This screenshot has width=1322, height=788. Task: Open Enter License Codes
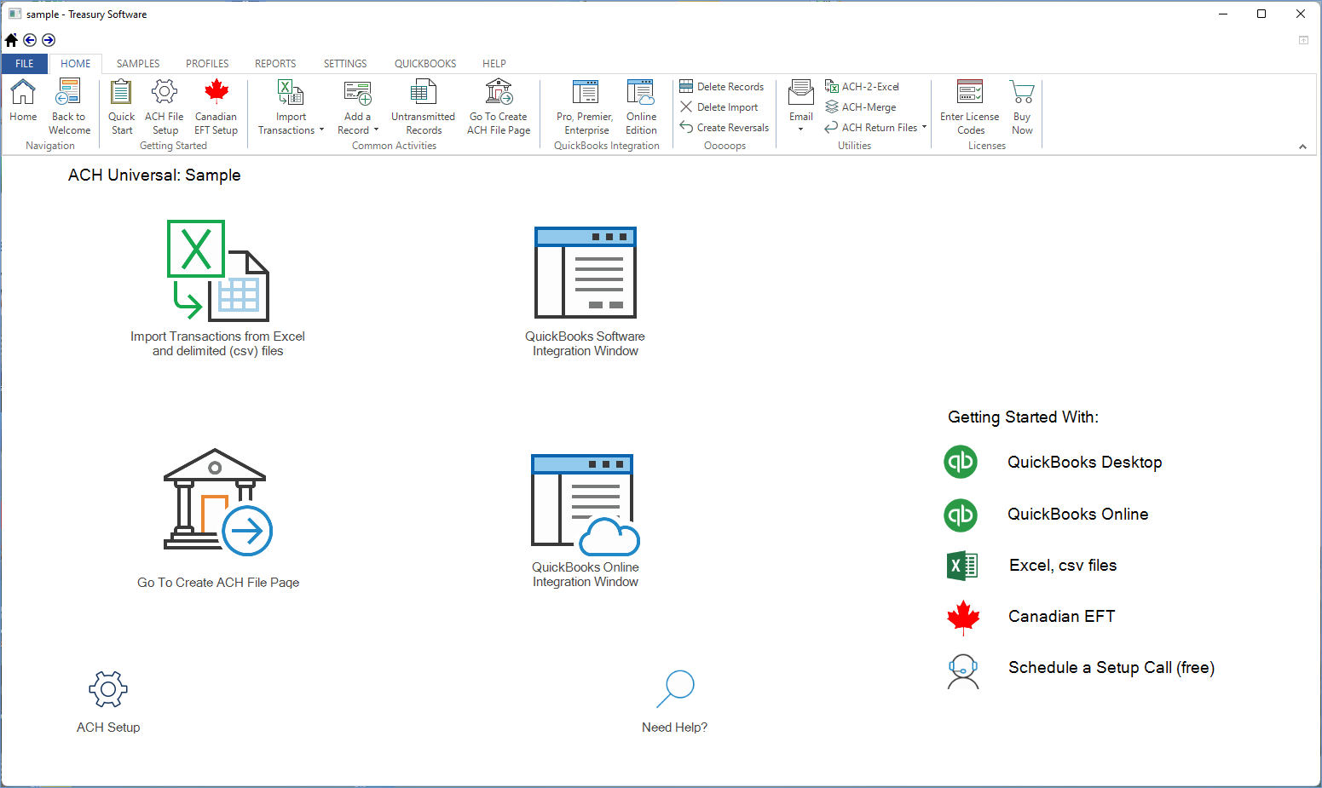pos(969,106)
